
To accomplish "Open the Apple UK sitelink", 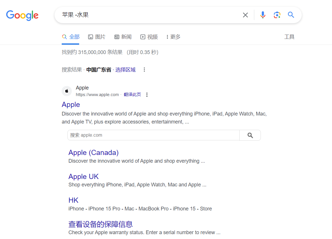I will pyautogui.click(x=83, y=176).
